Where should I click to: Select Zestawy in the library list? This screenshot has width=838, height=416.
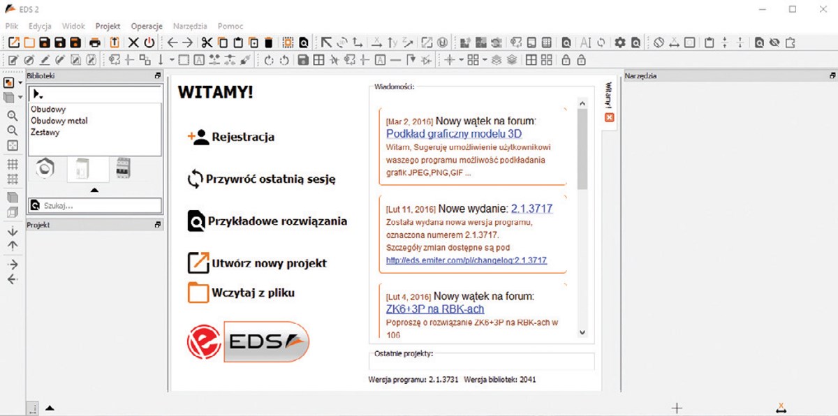(x=45, y=132)
